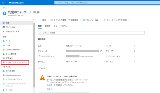Click the Microsoft Azure logo text
This screenshot has height=93, width=160.
[x=16, y=3]
